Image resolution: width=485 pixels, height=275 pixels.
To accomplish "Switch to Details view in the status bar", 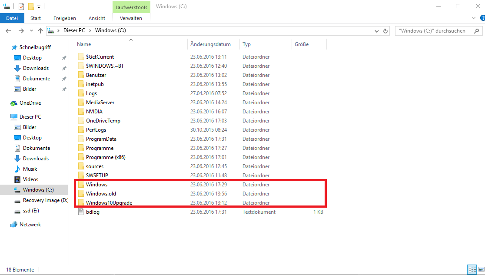I will click(472, 269).
